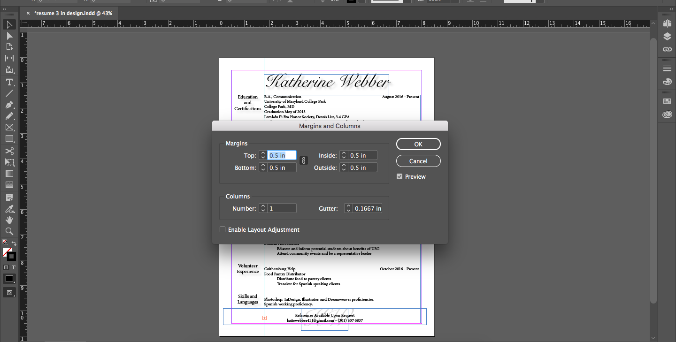Image resolution: width=676 pixels, height=342 pixels.
Task: Uncheck the Preview checkbox
Action: pyautogui.click(x=399, y=176)
